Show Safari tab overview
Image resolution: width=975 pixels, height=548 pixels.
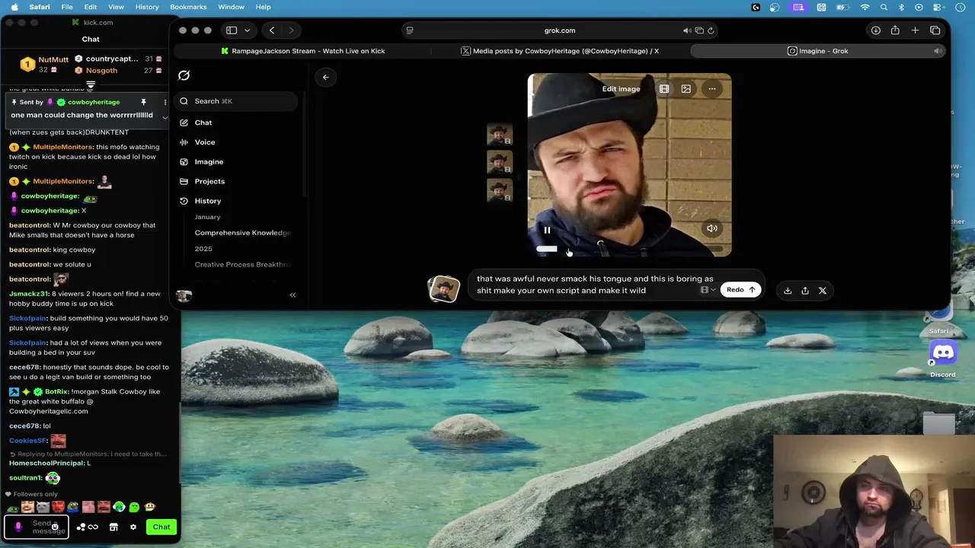coord(935,30)
